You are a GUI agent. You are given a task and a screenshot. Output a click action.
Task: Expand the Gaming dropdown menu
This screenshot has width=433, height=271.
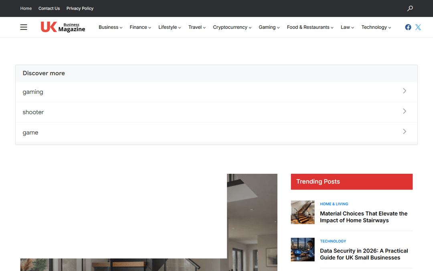[269, 27]
